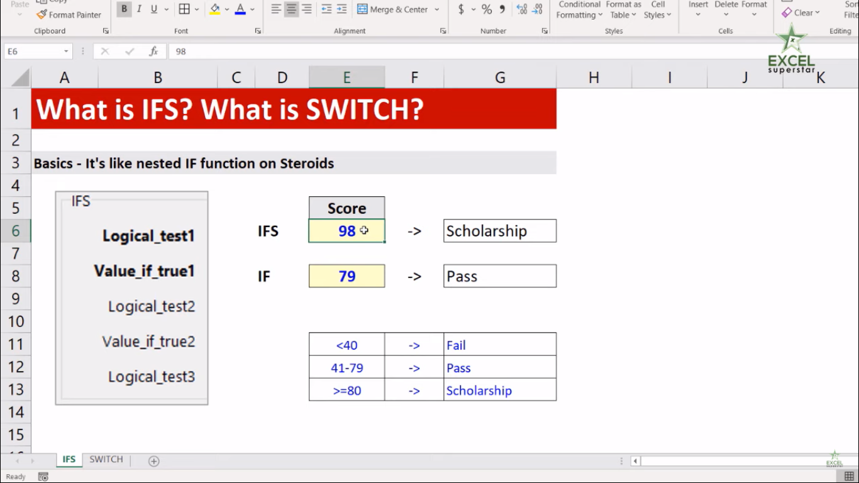Cancel the formula bar entry
The width and height of the screenshot is (859, 483).
click(105, 52)
